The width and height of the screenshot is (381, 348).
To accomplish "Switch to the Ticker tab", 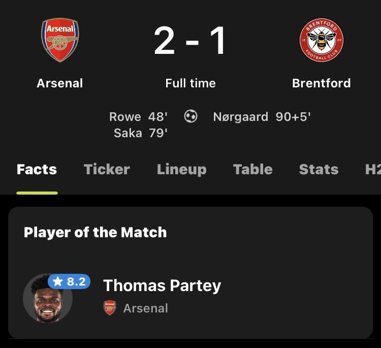I will click(107, 169).
